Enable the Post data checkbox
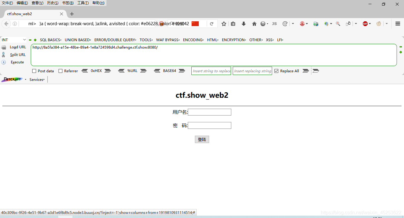This screenshot has height=218, width=404. (x=34, y=71)
